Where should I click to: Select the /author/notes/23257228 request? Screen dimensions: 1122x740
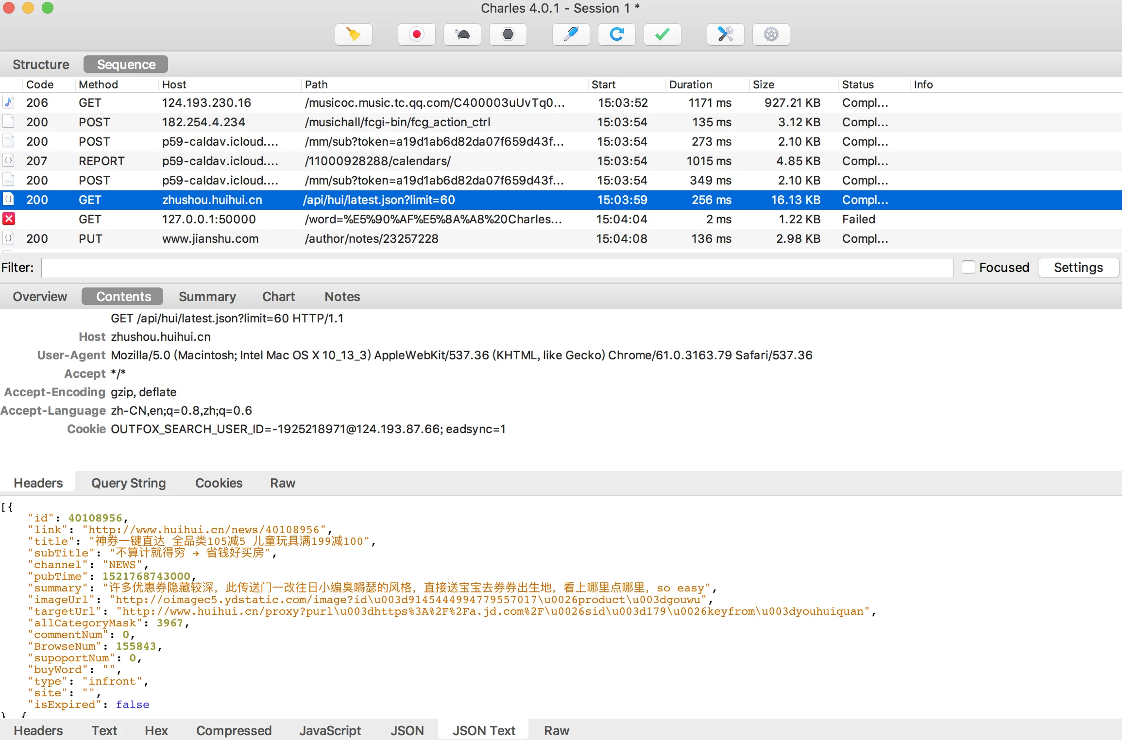coord(561,238)
